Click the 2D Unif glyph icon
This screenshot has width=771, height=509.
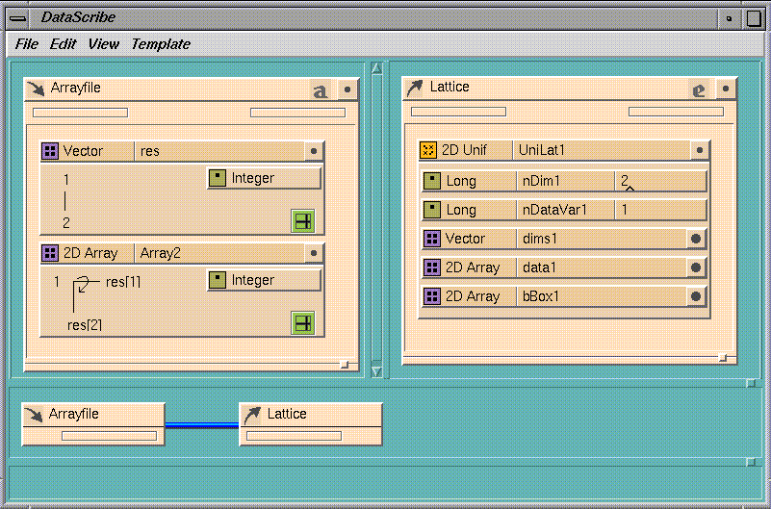coord(429,150)
